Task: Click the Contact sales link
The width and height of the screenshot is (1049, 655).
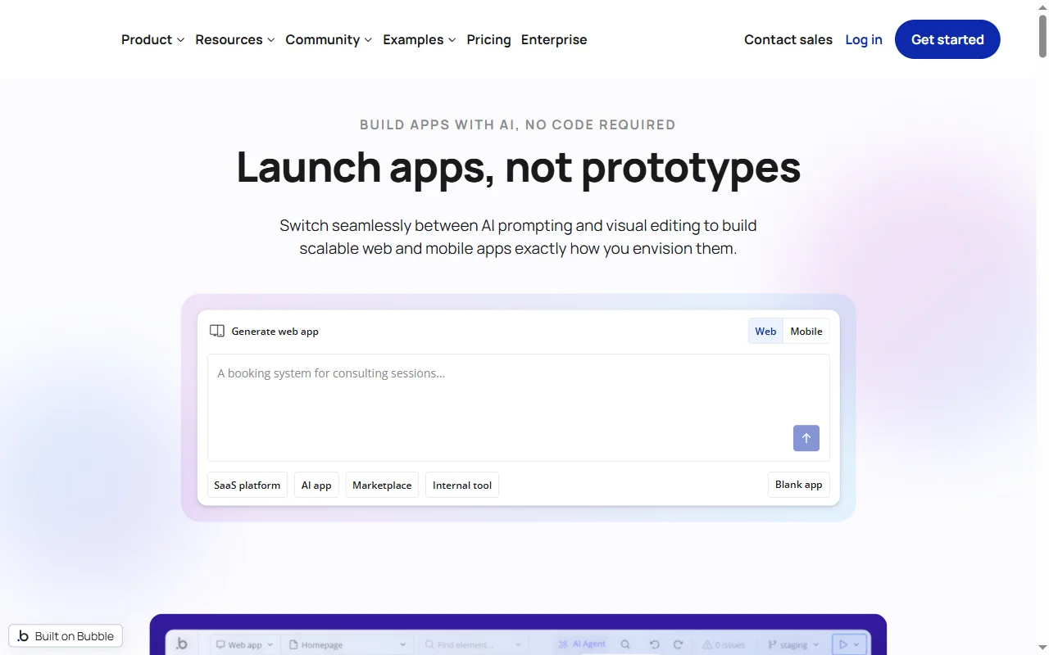Action: pyautogui.click(x=788, y=39)
